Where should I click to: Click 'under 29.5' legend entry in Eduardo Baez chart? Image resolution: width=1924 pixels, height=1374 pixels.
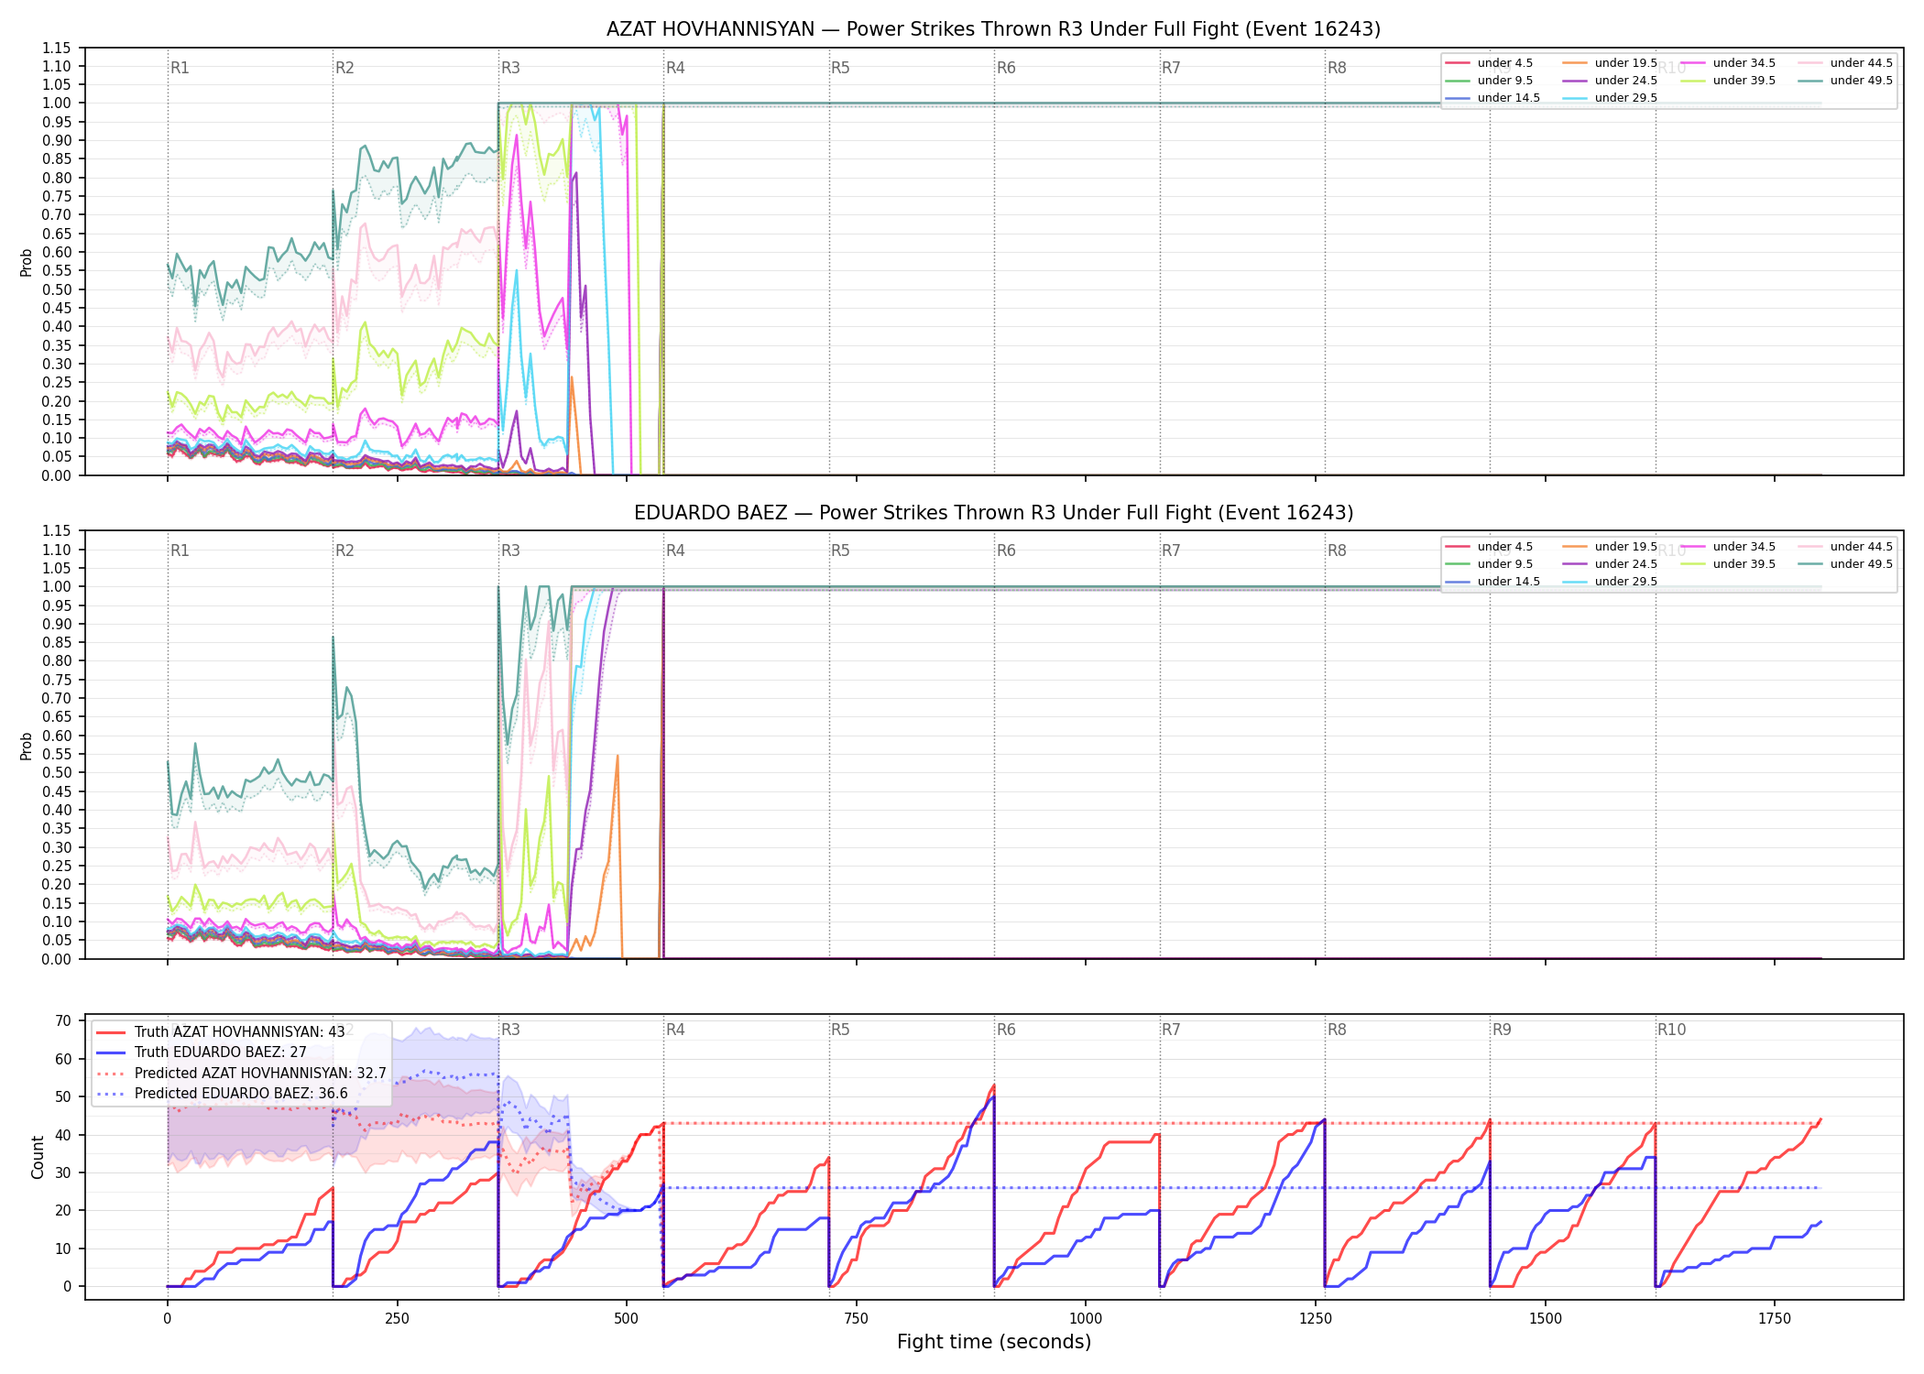point(1610,582)
